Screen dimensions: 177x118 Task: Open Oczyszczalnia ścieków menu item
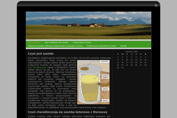click(82, 42)
